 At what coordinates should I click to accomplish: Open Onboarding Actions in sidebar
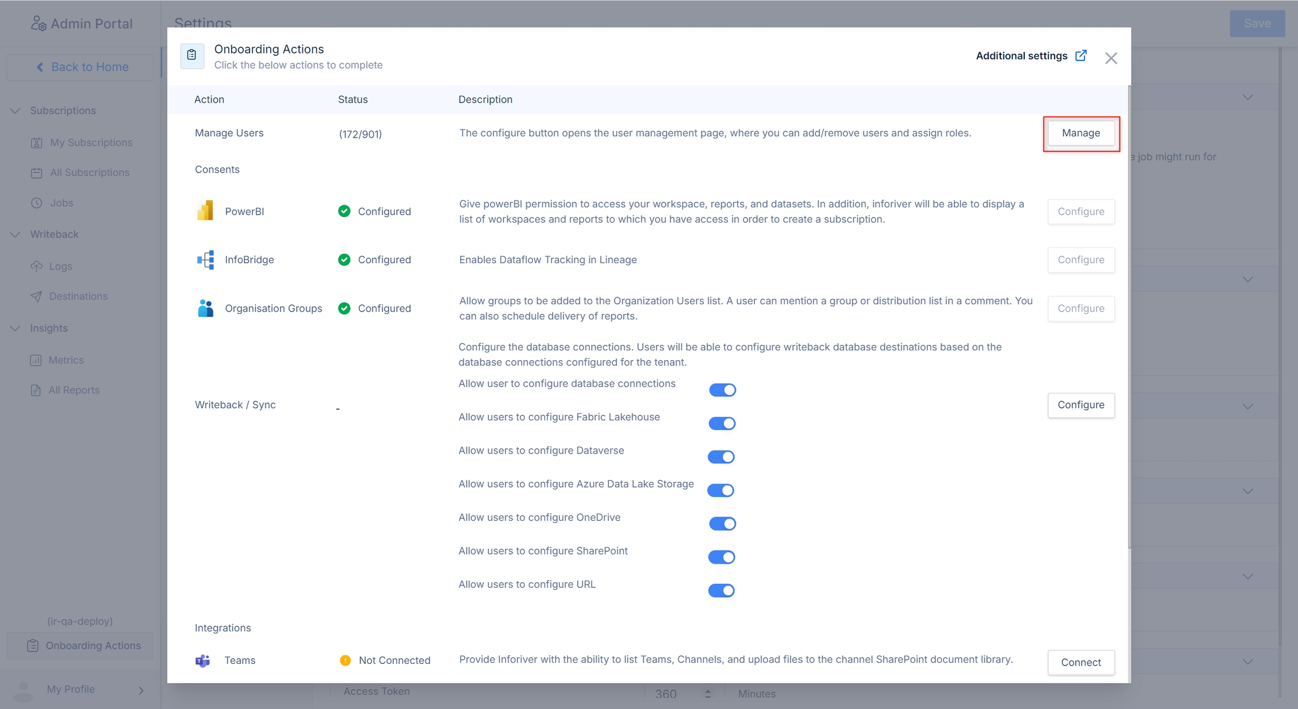(83, 646)
